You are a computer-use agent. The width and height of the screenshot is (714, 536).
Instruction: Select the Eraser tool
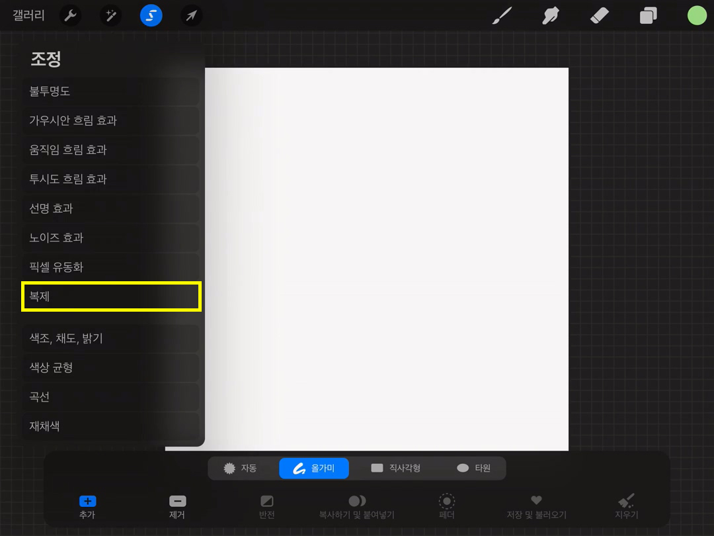click(x=598, y=15)
